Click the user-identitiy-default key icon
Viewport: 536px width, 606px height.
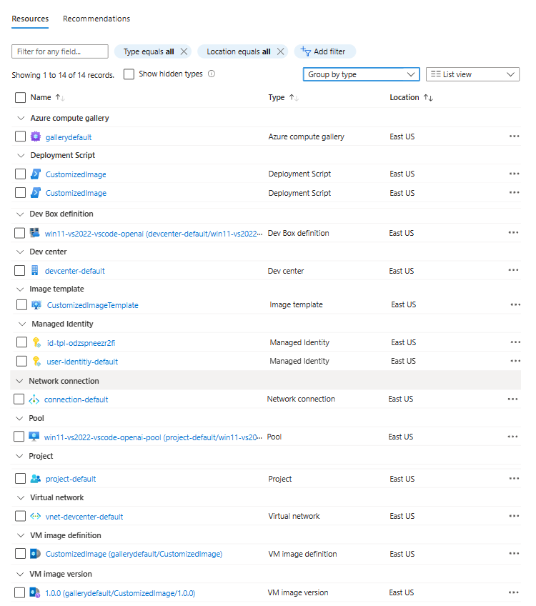[x=36, y=362]
